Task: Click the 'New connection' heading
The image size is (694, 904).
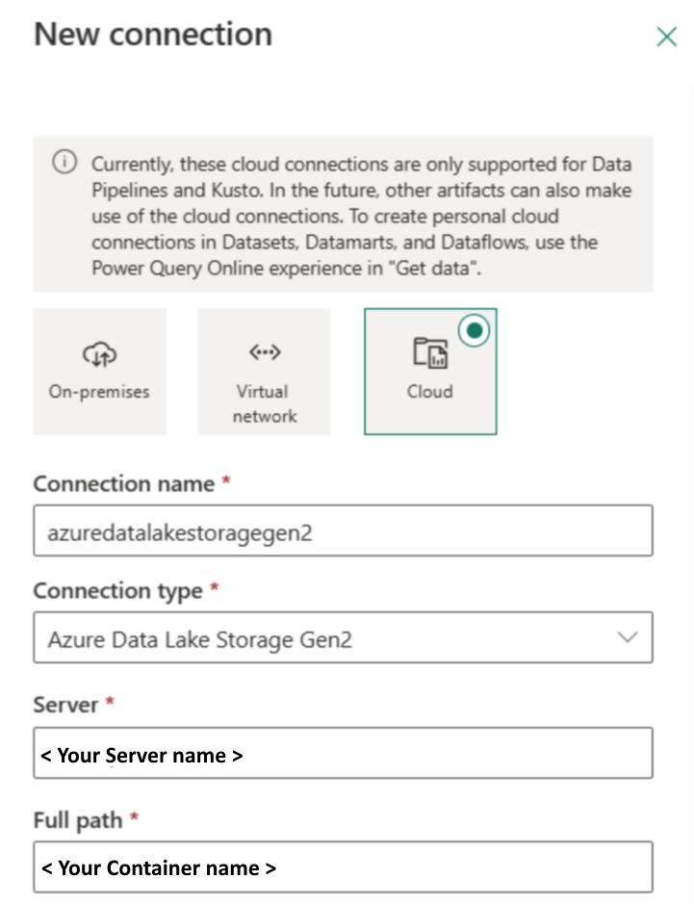Action: click(x=153, y=34)
